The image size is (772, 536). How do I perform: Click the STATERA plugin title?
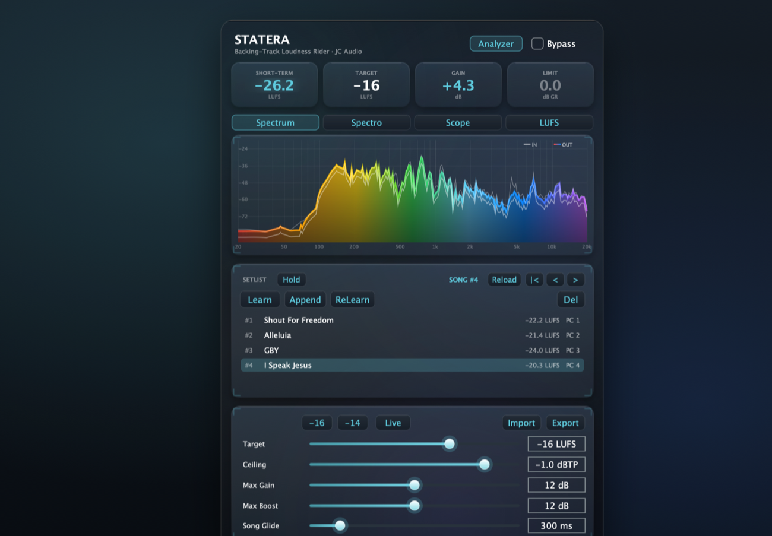(262, 40)
